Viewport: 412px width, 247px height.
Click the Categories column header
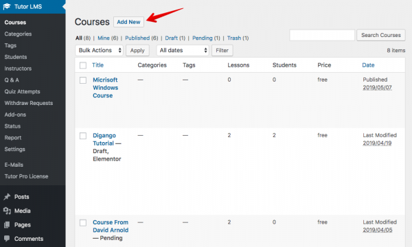coord(152,65)
